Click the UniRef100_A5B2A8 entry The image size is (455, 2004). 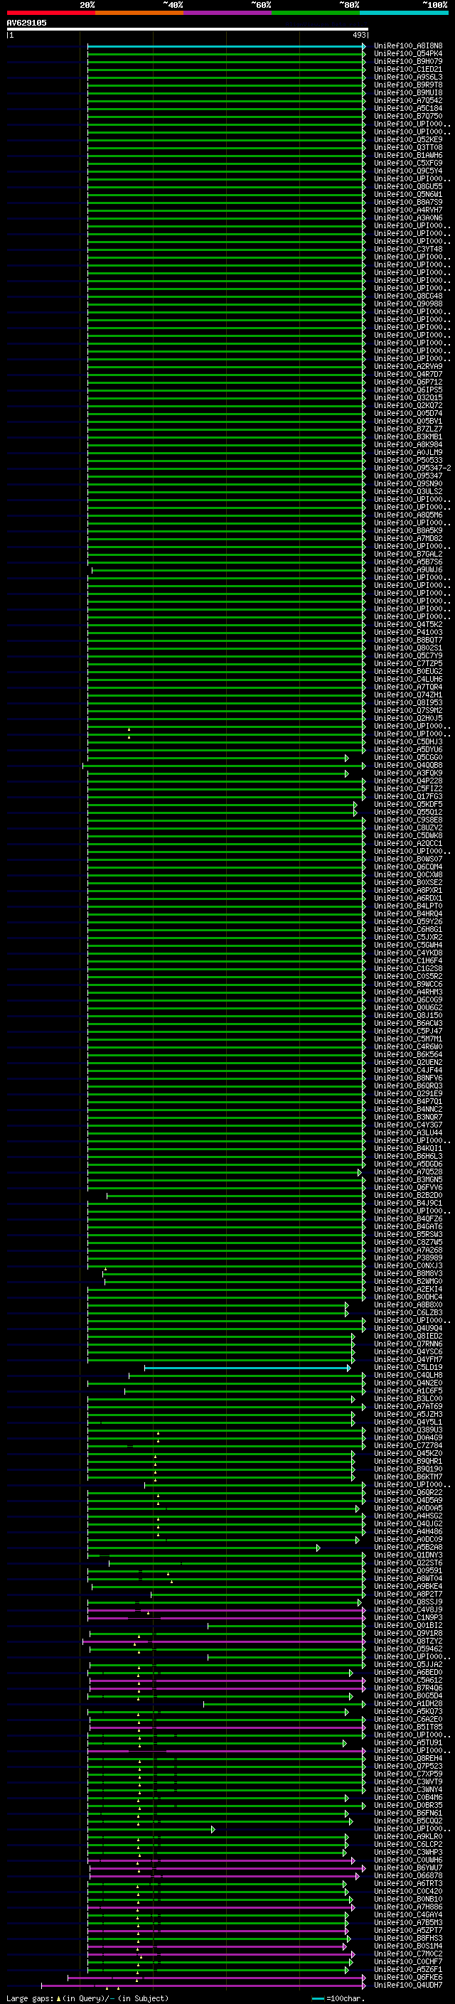tap(408, 1548)
